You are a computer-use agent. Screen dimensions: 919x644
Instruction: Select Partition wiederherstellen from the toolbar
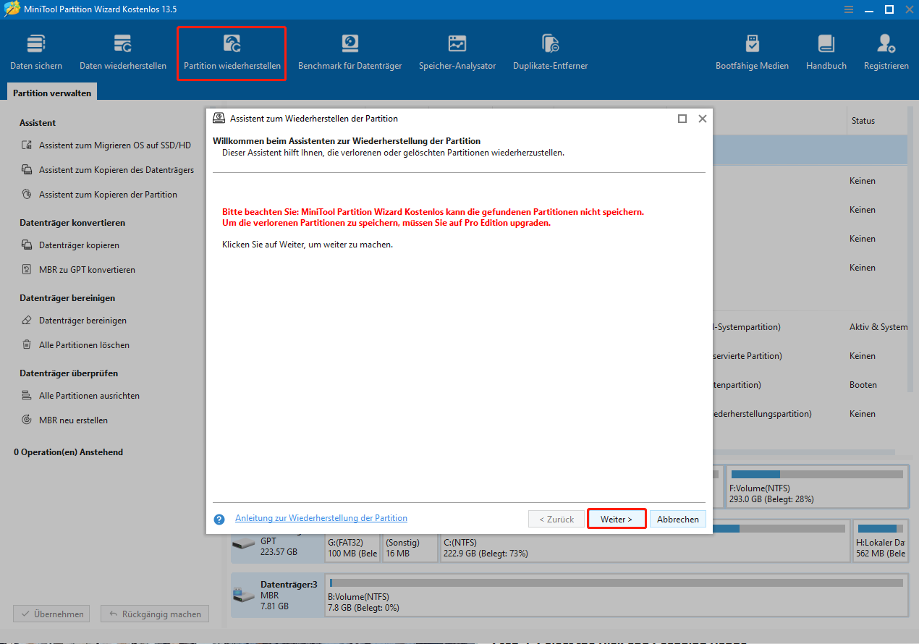[231, 49]
